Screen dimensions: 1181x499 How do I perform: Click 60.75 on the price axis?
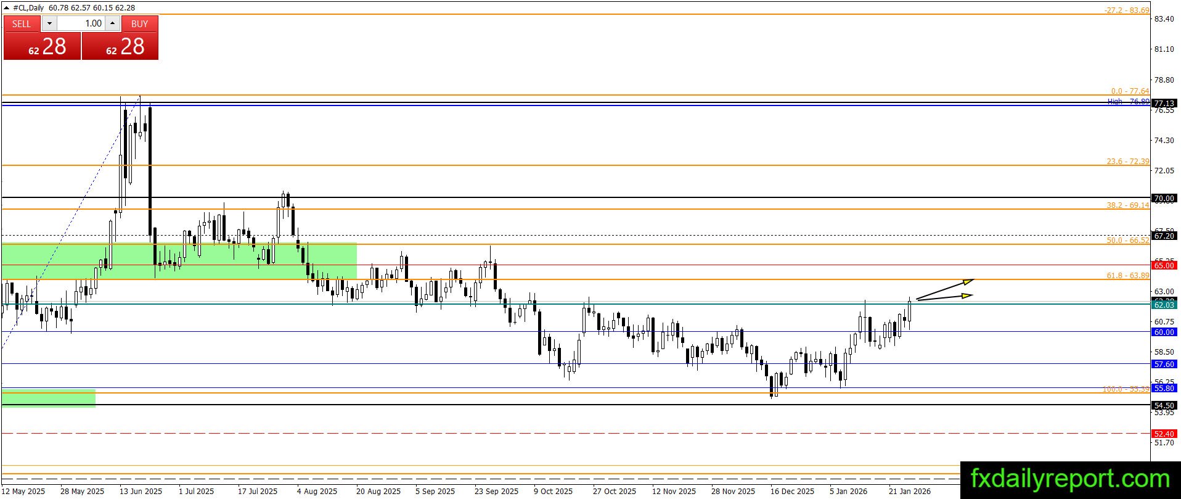coord(1164,322)
